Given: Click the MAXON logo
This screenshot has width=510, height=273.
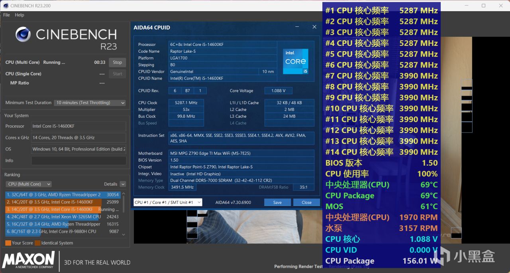Looking at the screenshot, I should (x=28, y=260).
